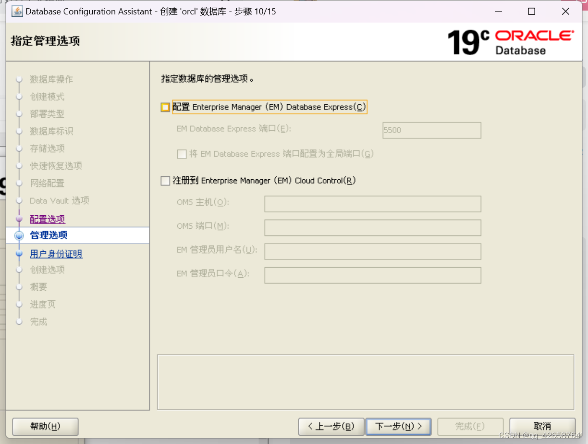
Task: Enable 注册到 EM Cloud Control checkbox
Action: pos(165,181)
